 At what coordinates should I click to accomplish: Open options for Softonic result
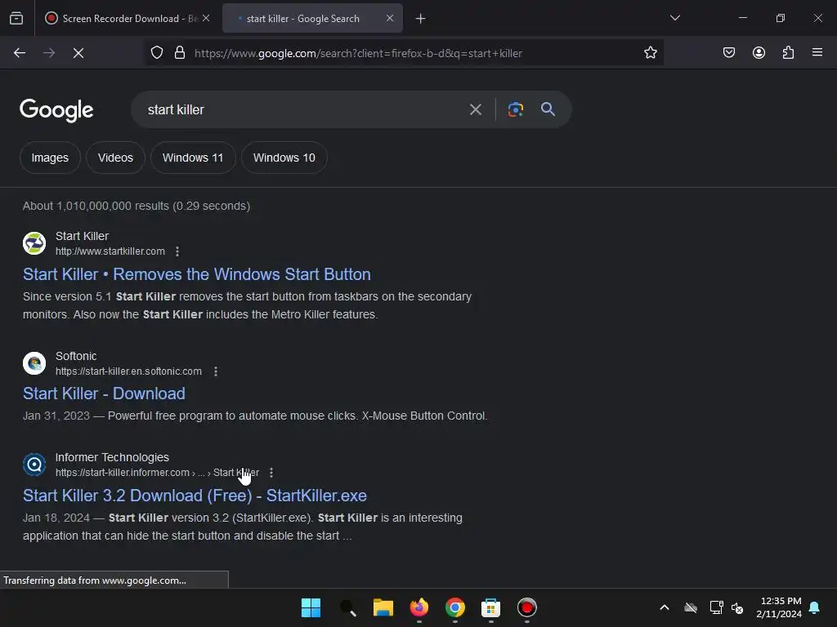[216, 371]
